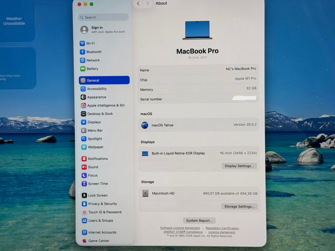The height and width of the screenshot is (251, 335).
Task: Click the built-in display laptop icon
Action: 145,153
